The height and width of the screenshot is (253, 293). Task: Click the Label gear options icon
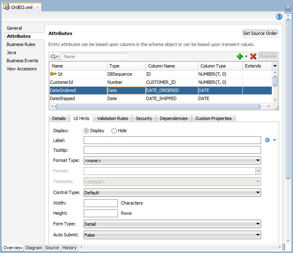coord(267,140)
